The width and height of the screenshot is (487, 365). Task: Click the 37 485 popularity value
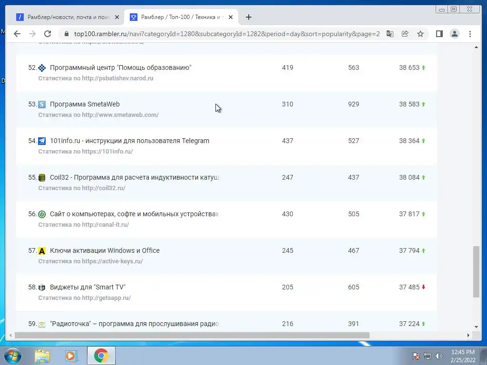click(x=409, y=288)
